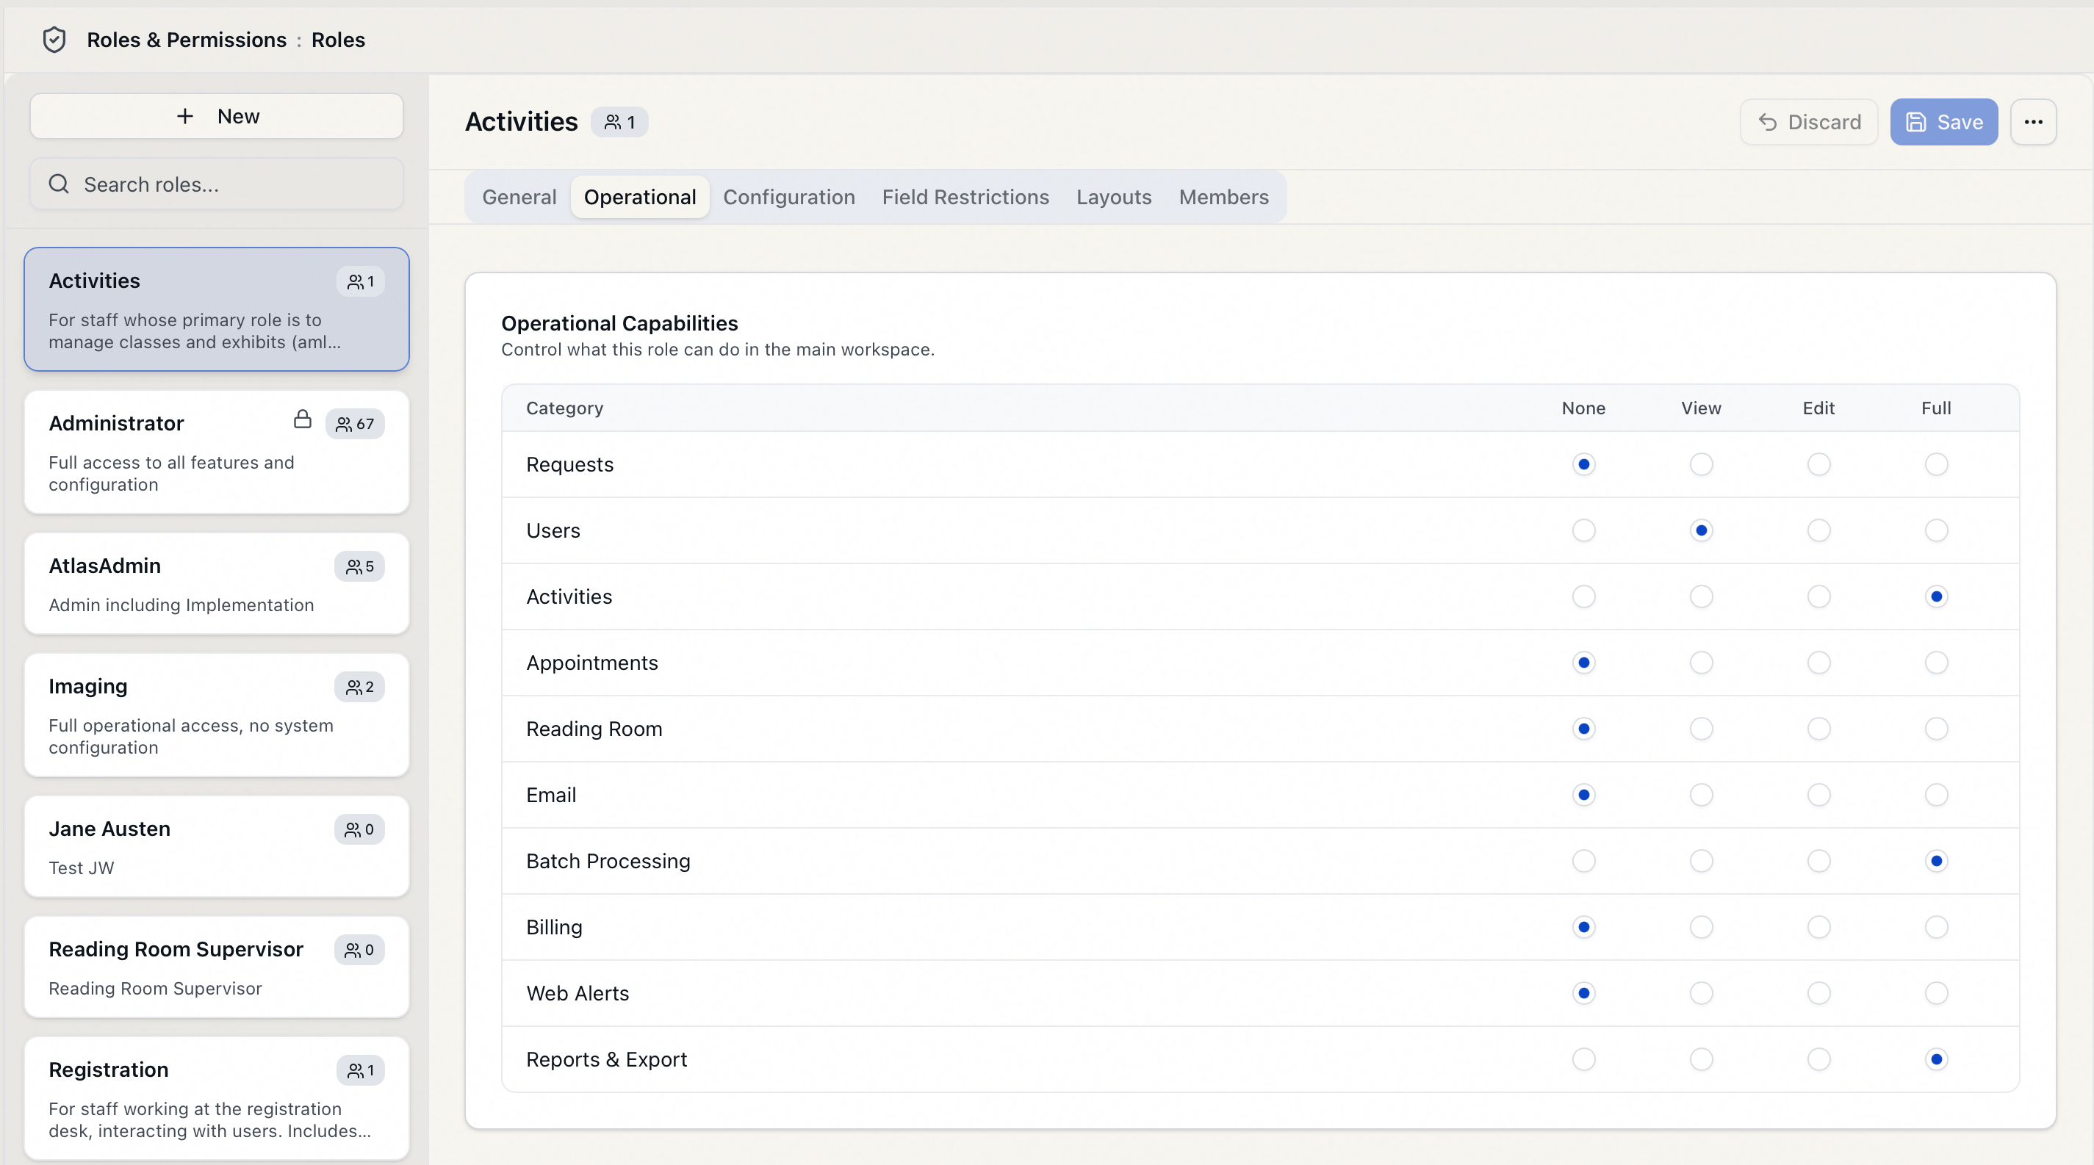The image size is (2094, 1165).
Task: Select the Reading Room Supervisor role card
Action: click(x=216, y=967)
